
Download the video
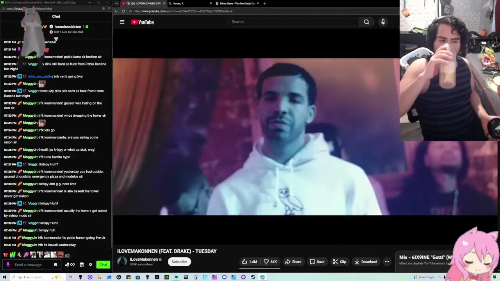[x=365, y=262]
